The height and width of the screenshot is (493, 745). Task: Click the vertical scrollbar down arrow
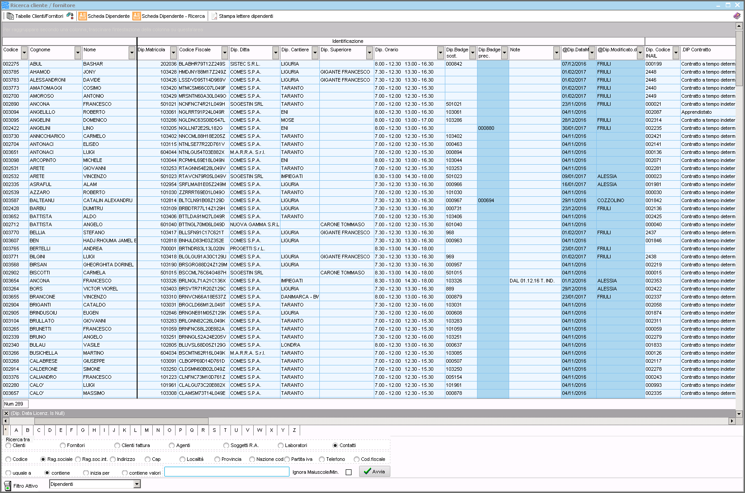tap(739, 414)
